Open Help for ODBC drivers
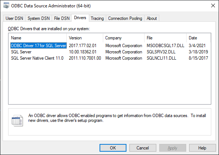This screenshot has height=155, width=219. click(x=202, y=148)
